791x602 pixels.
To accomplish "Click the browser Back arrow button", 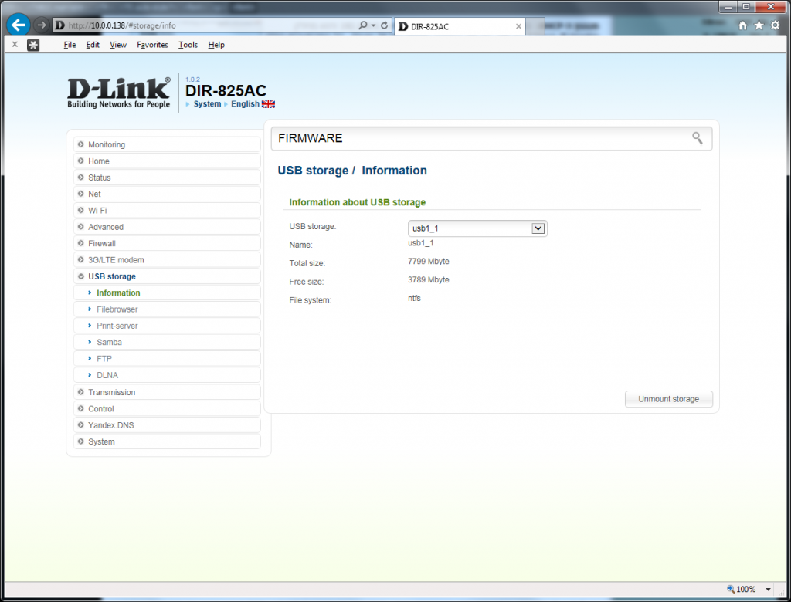I will point(19,25).
